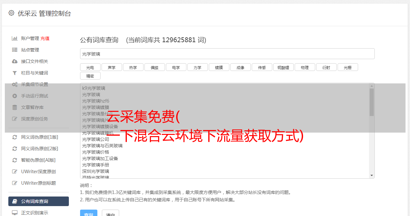Select the 传感 tag button
410x216 pixels.
[x=262, y=67]
